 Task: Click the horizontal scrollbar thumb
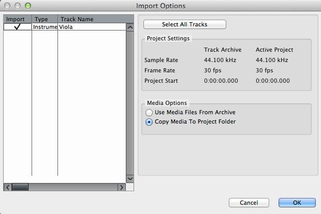(20, 187)
